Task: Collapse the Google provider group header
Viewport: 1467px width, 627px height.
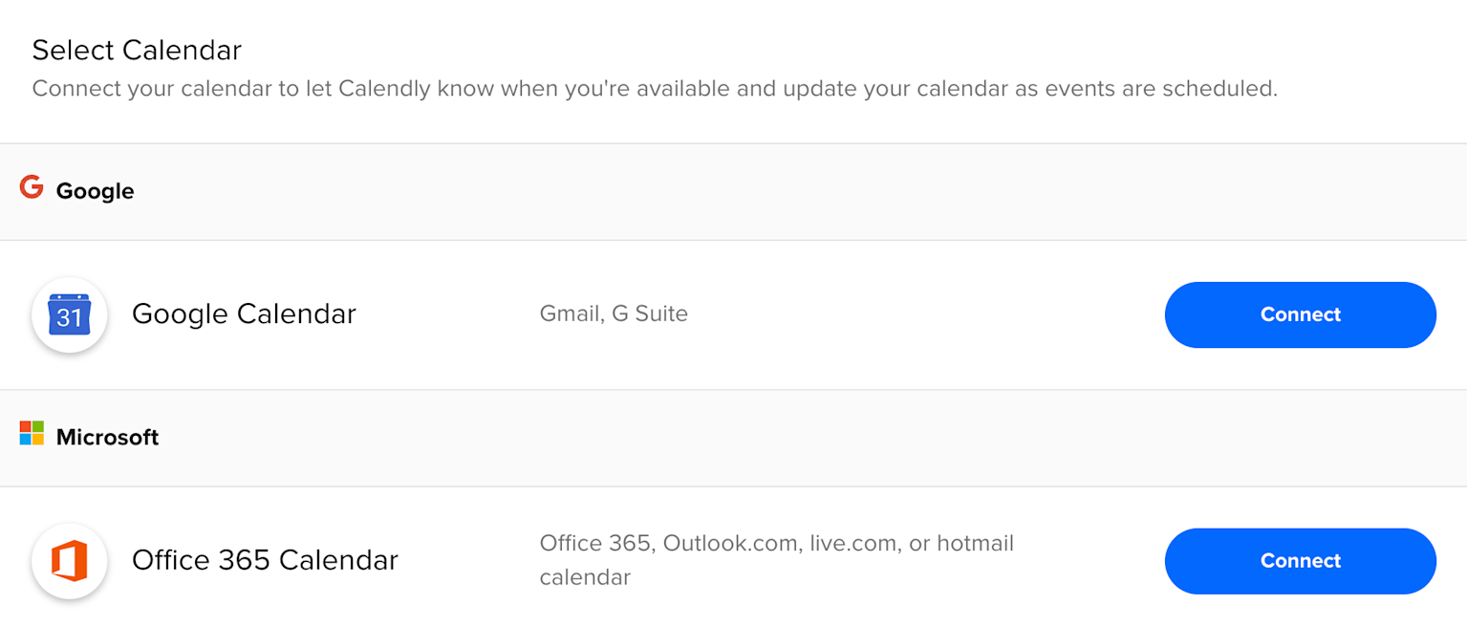Action: click(95, 190)
